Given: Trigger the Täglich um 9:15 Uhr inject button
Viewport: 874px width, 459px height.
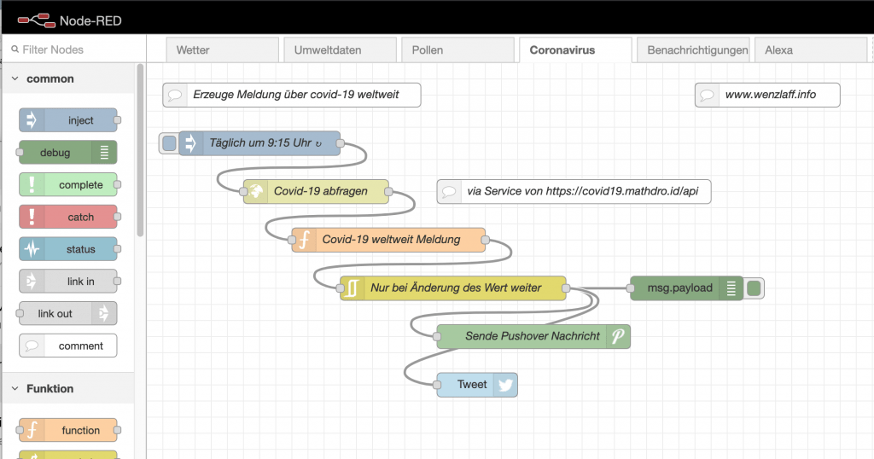Looking at the screenshot, I should (x=169, y=143).
